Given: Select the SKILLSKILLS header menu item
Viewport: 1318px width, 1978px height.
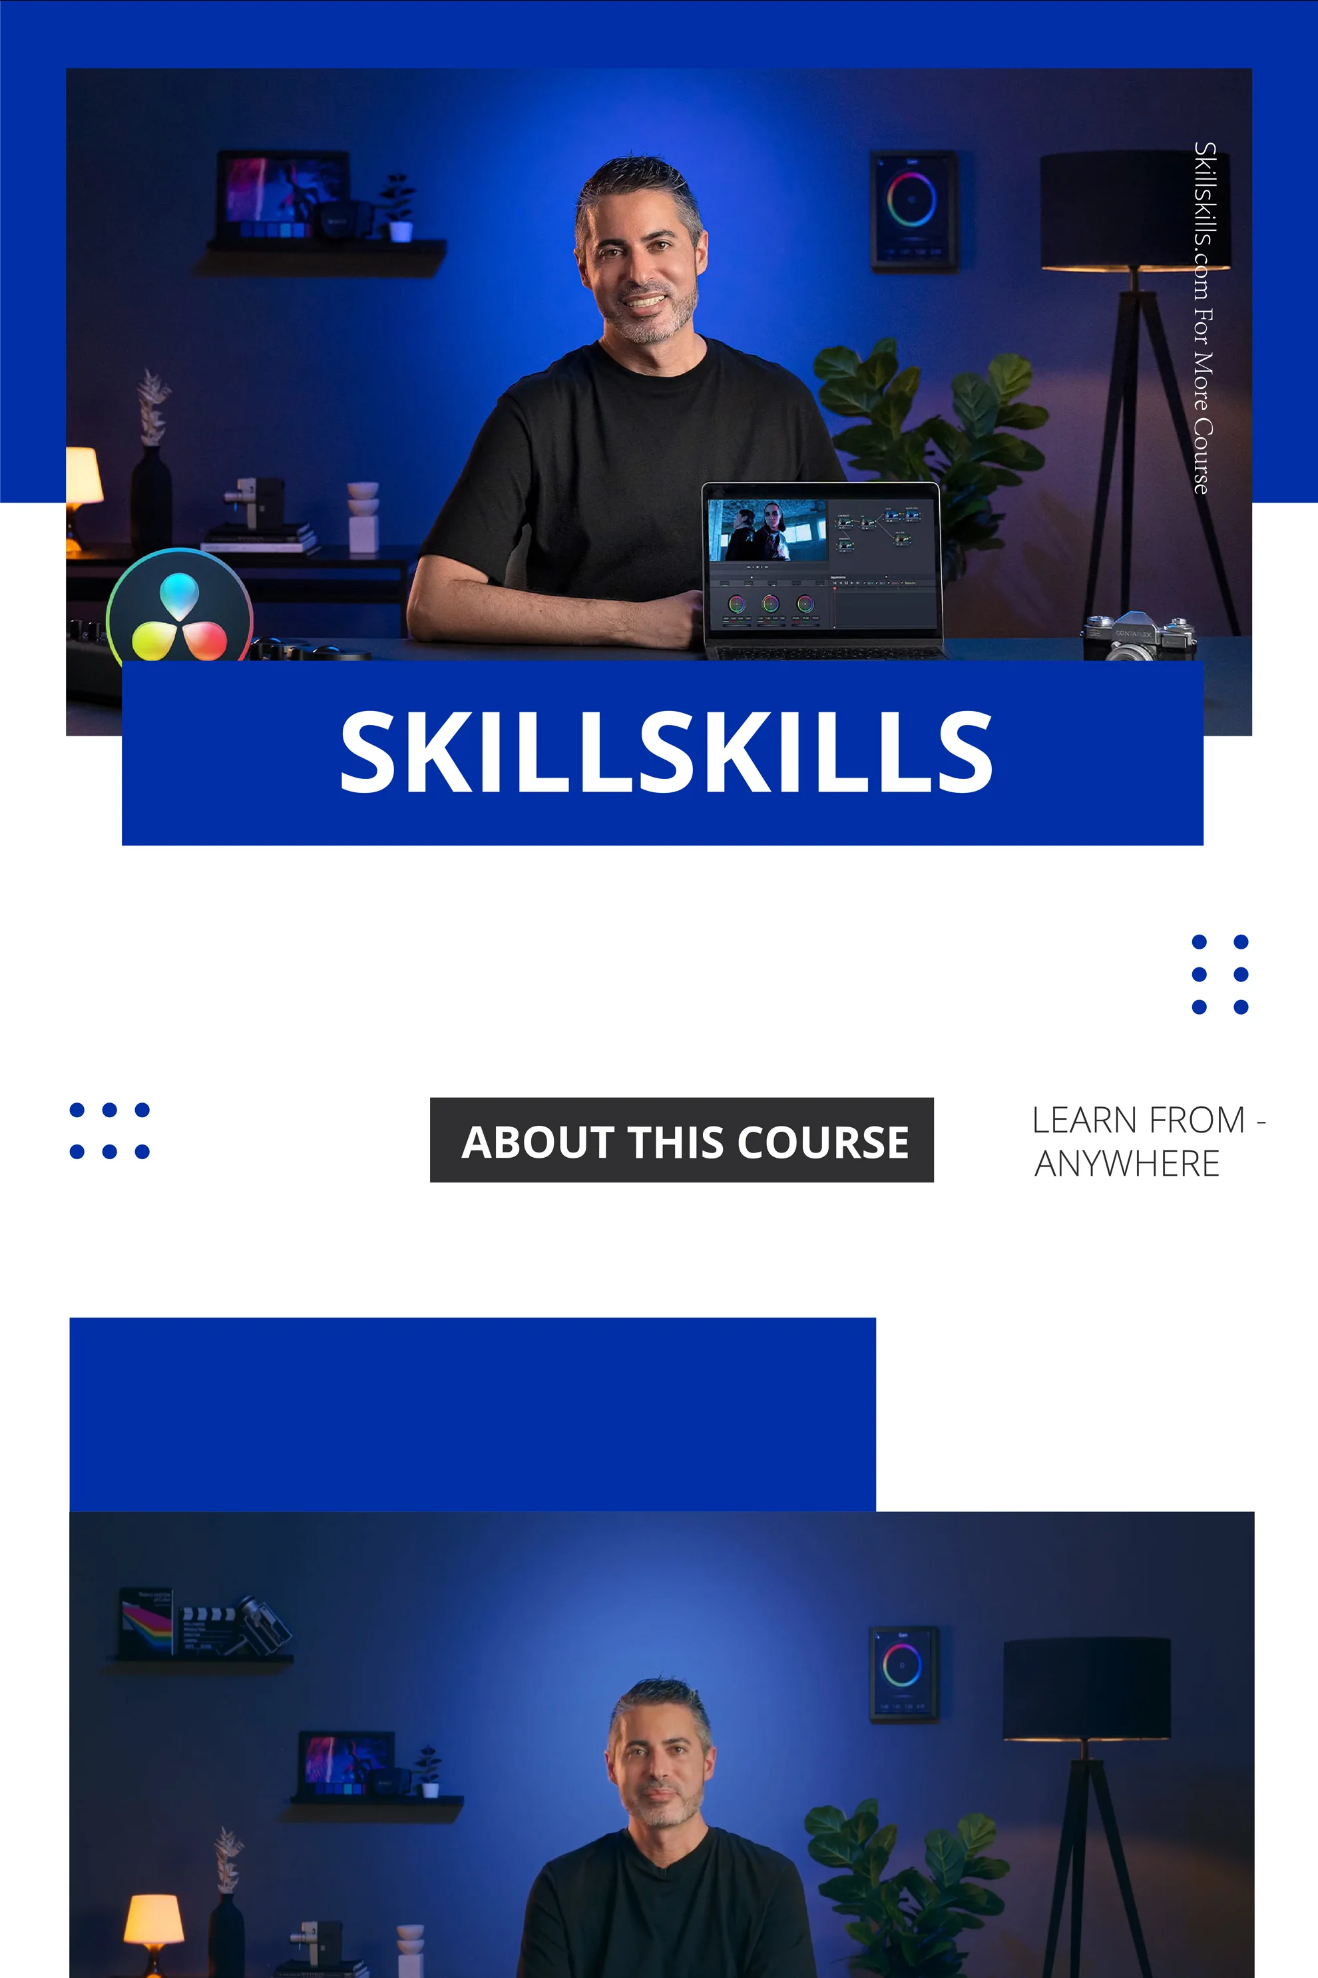Looking at the screenshot, I should 659,750.
